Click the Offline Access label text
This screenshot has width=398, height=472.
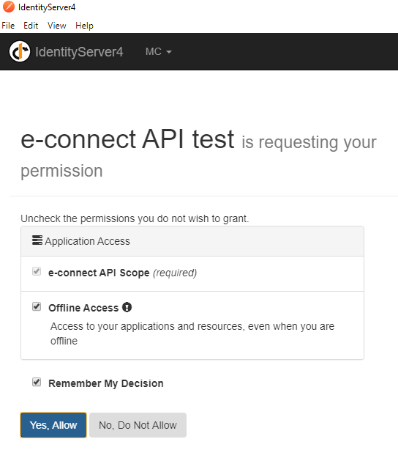point(83,308)
